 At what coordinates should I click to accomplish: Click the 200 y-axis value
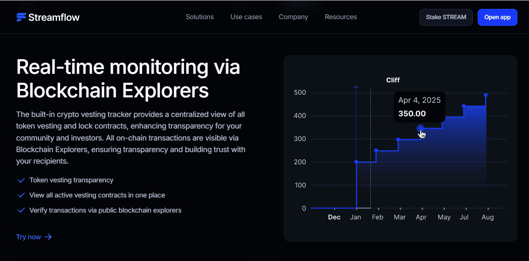coord(299,162)
